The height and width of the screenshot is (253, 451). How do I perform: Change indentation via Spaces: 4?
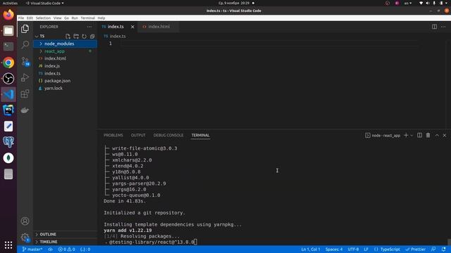[x=334, y=249]
